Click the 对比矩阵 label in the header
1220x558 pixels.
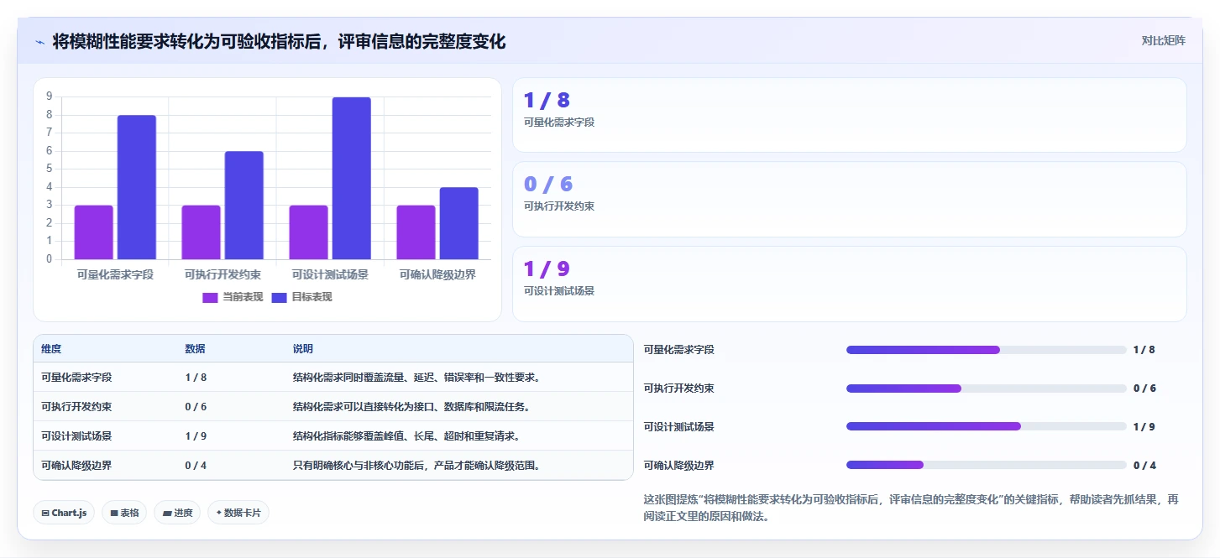(x=1163, y=40)
